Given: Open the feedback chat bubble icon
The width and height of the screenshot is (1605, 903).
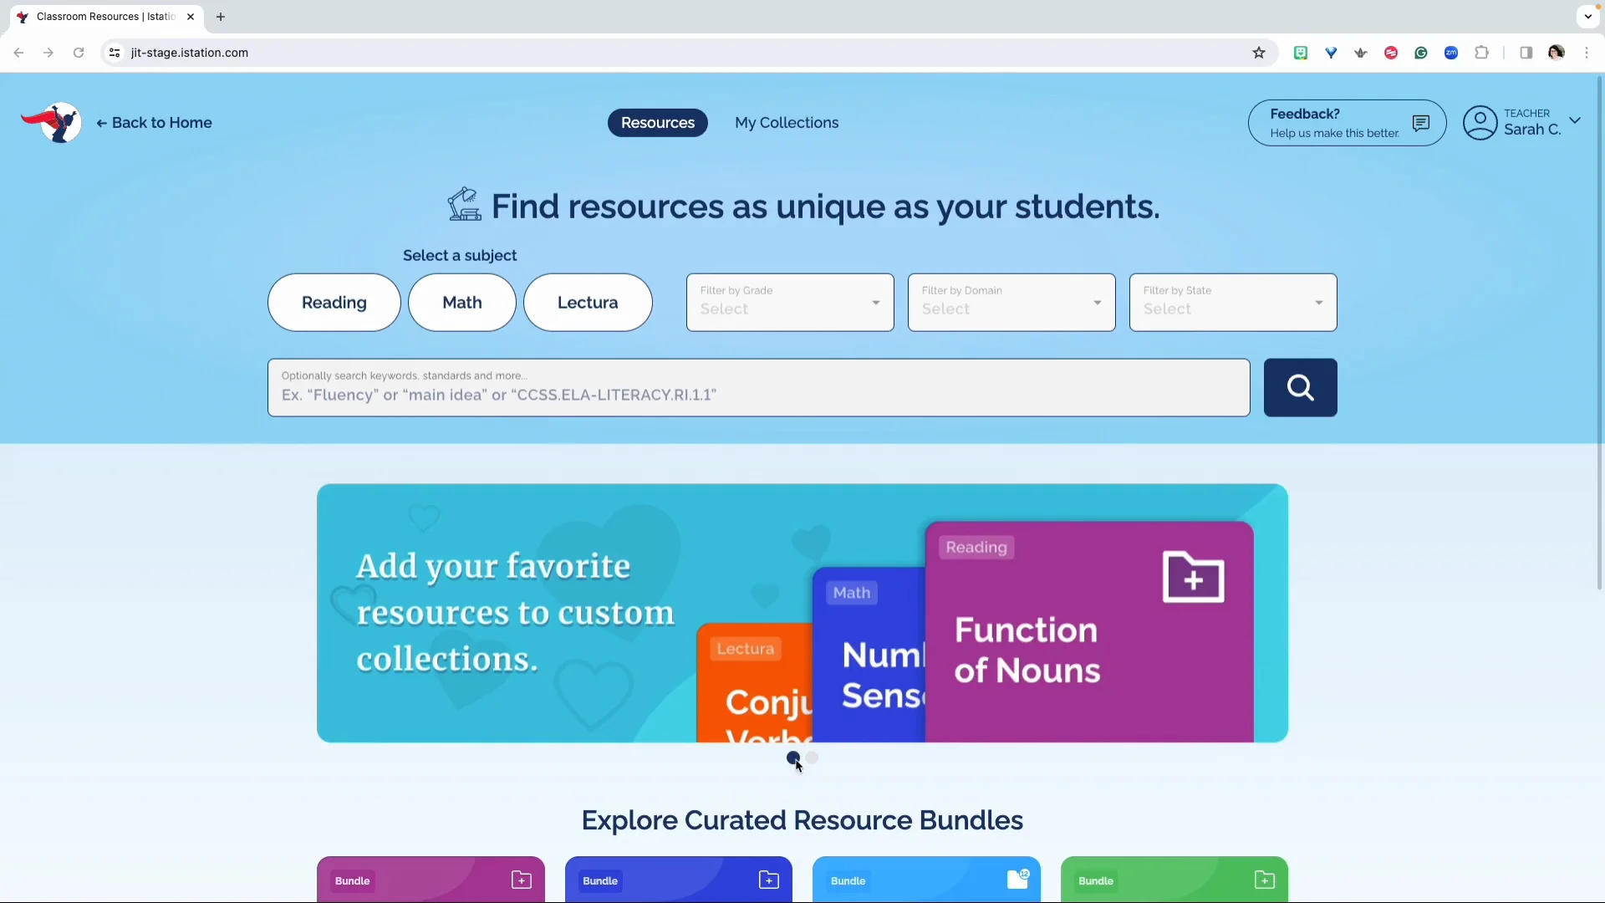Looking at the screenshot, I should click(x=1420, y=124).
